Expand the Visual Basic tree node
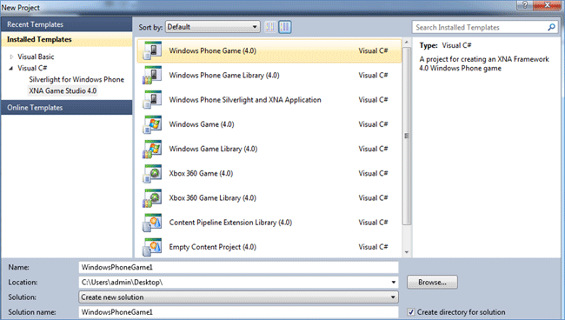Screen dimensions: 565x320 11,57
